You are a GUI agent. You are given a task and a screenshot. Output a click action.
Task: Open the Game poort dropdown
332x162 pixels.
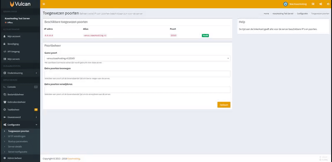[x=137, y=58]
